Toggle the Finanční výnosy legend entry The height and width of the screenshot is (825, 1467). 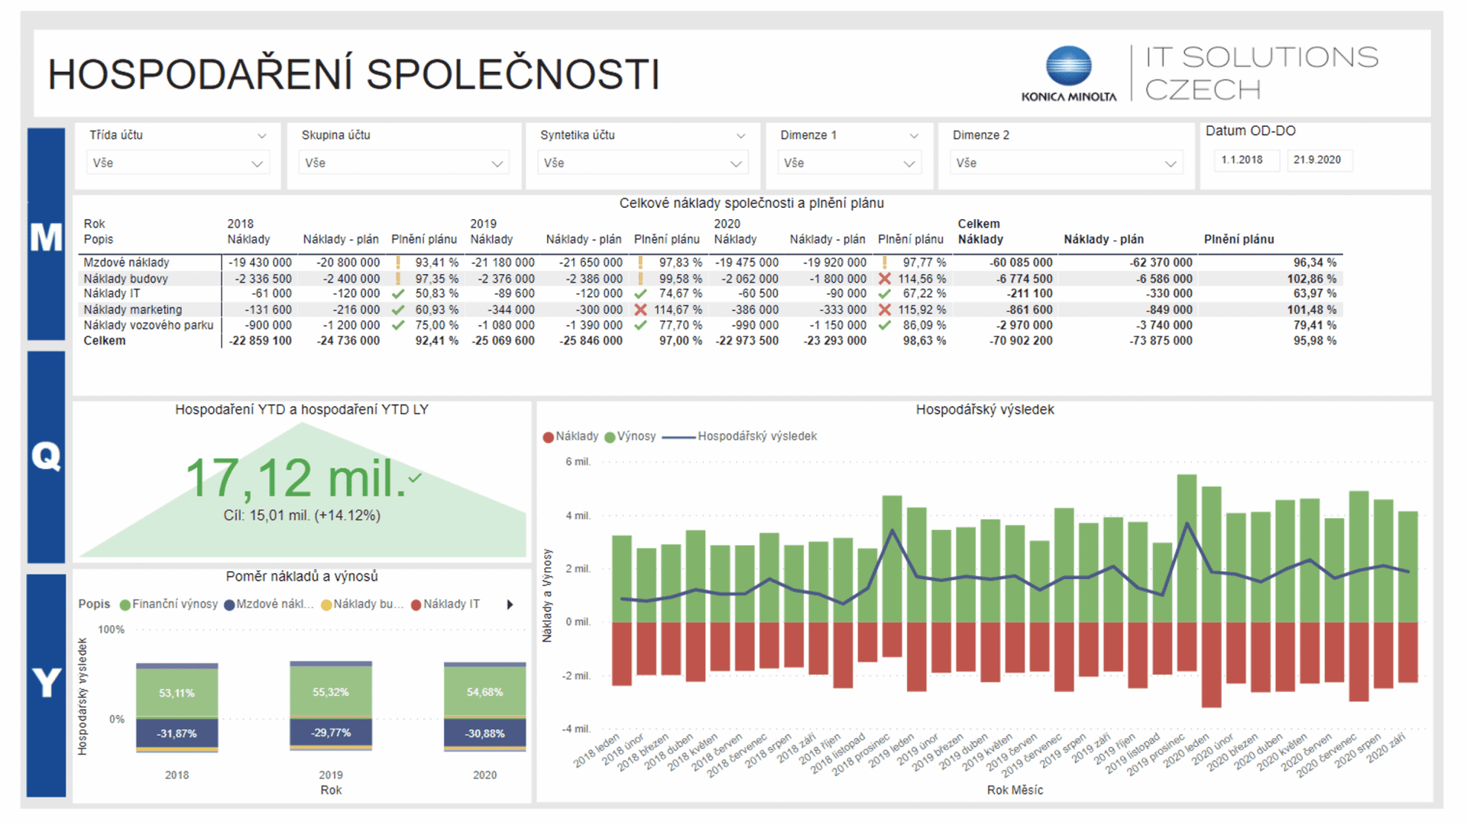[x=170, y=603]
